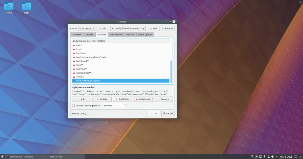Click the help icon on the Settings titlebar
The height and width of the screenshot is (159, 303).
(162, 22)
